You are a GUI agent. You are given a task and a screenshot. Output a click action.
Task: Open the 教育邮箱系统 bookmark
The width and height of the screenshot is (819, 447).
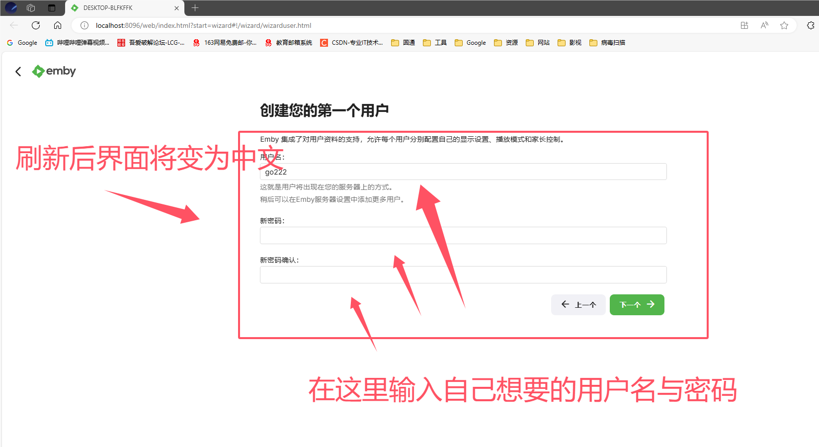coord(289,43)
